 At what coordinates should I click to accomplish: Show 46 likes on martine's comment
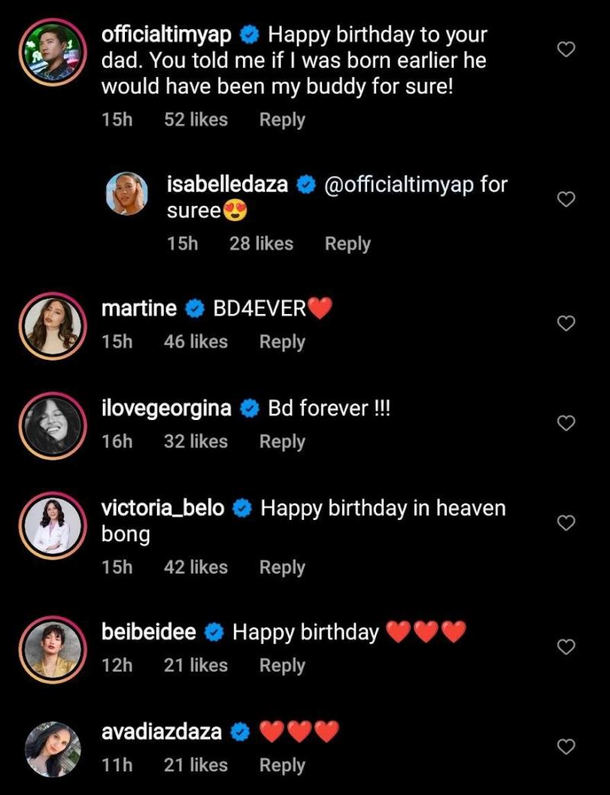click(x=196, y=342)
